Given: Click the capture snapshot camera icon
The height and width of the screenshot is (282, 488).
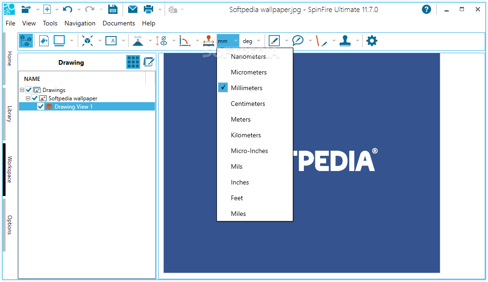Looking at the screenshot, I should pyautogui.click(x=173, y=10).
